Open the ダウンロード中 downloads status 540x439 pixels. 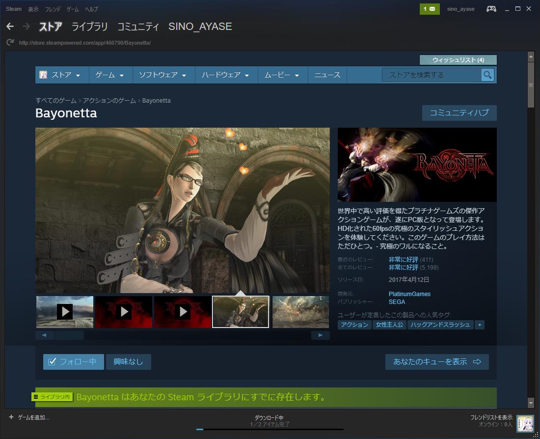tap(269, 417)
